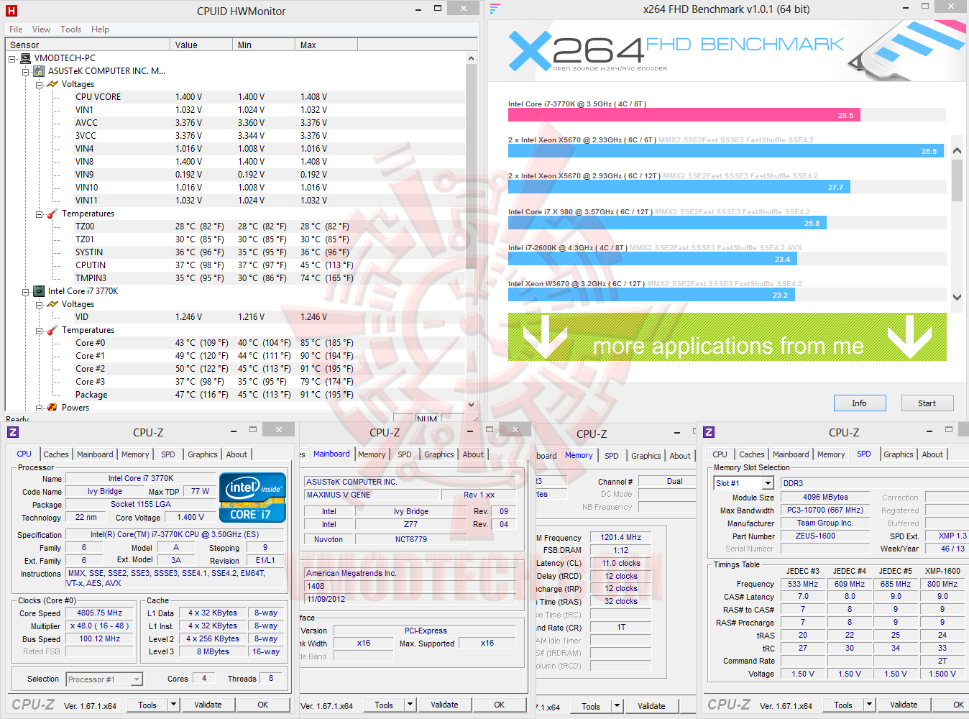969x719 pixels.
Task: Click the Value column header
Action: tap(202, 45)
